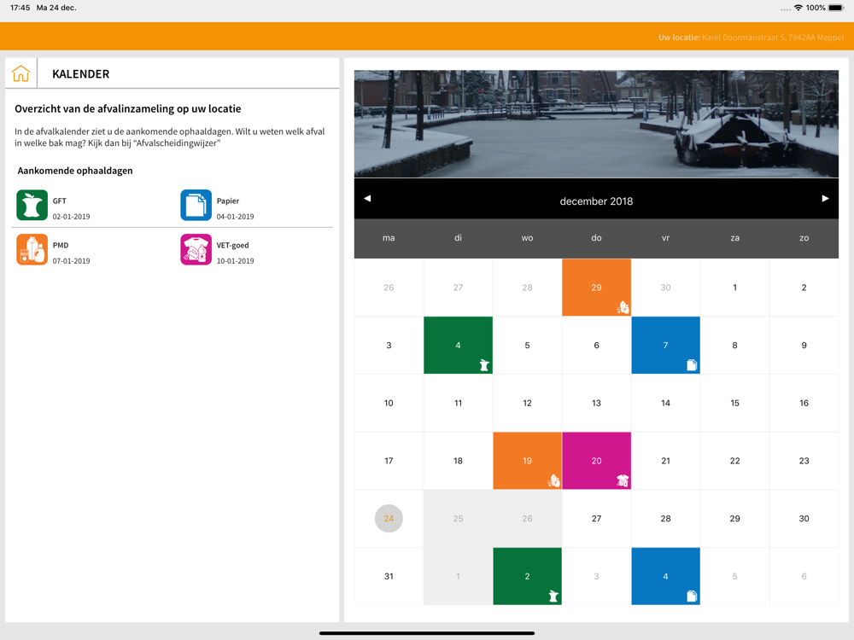Viewport: 854px width, 640px height.
Task: Select December 28 in the calendar
Action: click(665, 519)
